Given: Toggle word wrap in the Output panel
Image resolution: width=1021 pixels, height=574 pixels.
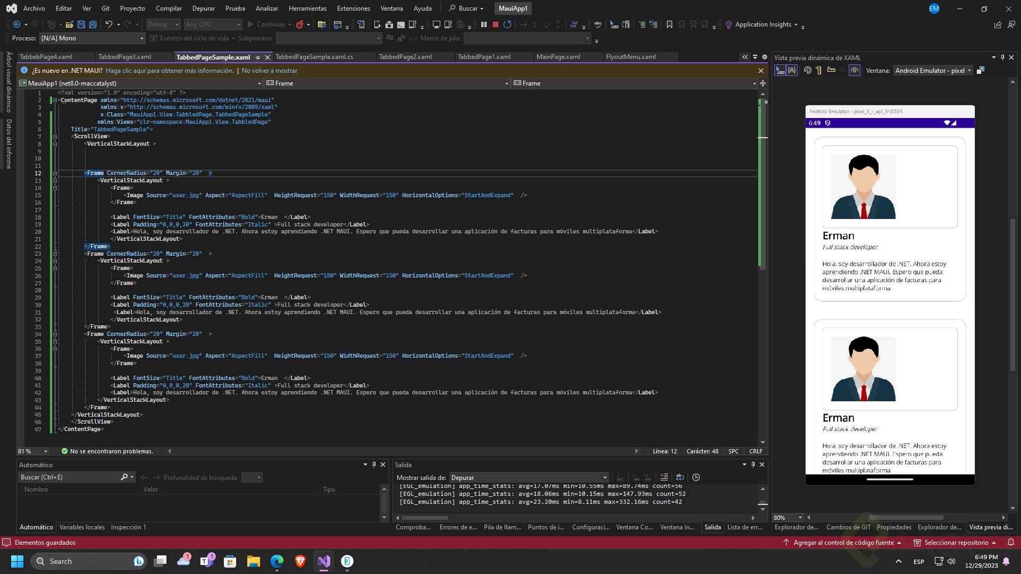Looking at the screenshot, I should 680,477.
